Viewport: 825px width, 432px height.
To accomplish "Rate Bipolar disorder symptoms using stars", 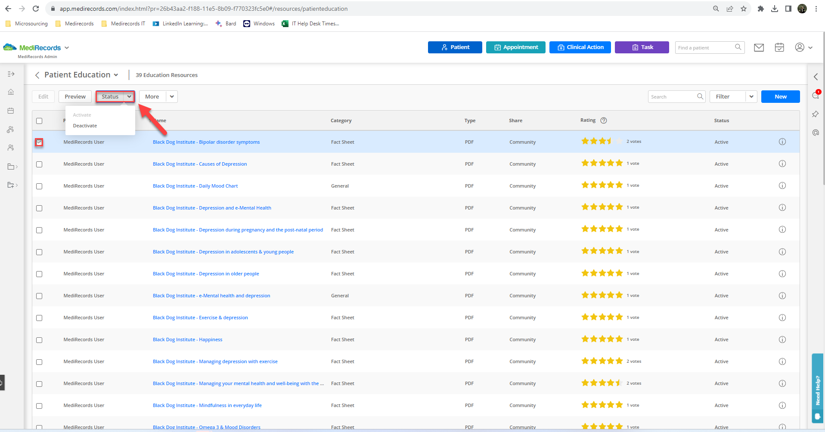I will coord(602,141).
